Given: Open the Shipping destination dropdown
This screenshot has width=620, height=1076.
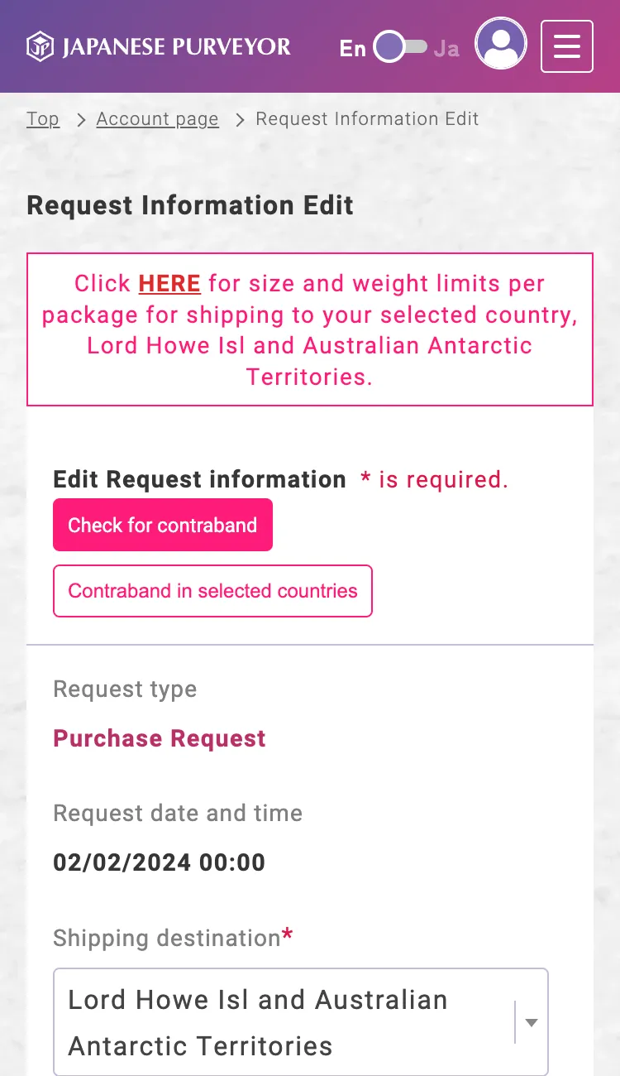Looking at the screenshot, I should coord(289,1022).
